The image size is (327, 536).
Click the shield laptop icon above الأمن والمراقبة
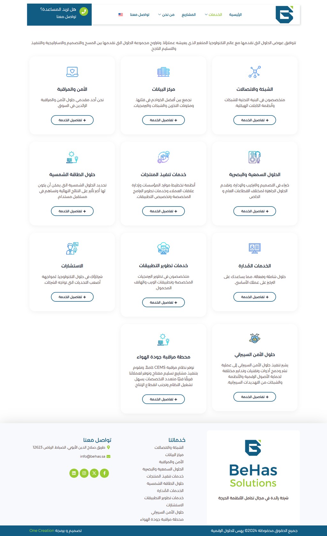tap(72, 72)
